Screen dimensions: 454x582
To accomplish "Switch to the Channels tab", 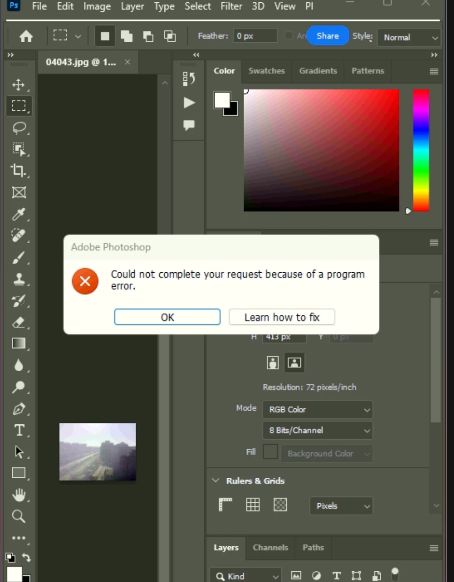I will click(270, 548).
